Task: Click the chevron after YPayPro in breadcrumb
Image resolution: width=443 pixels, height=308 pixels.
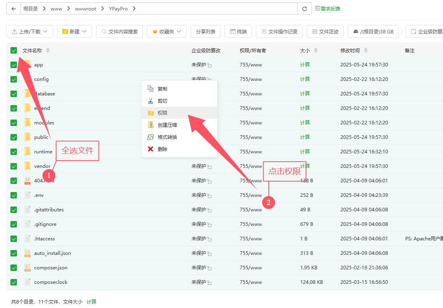Action: coord(134,9)
